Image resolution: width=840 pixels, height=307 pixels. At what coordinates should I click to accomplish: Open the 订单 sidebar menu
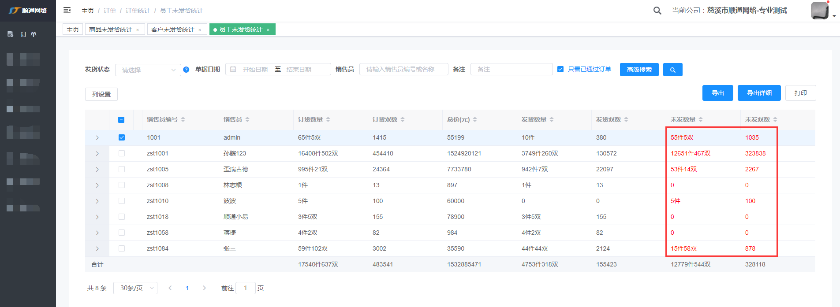point(28,34)
